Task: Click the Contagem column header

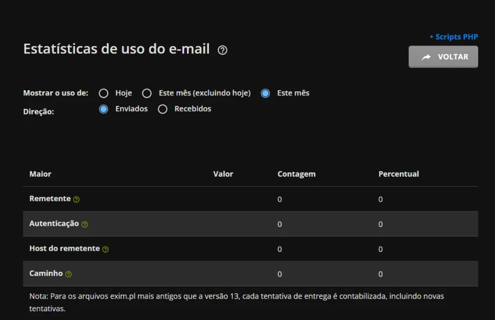Action: [296, 174]
